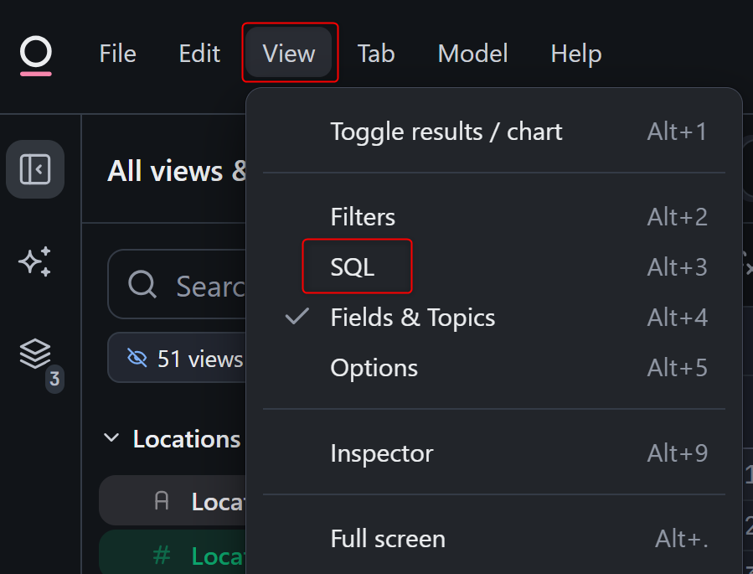Image resolution: width=753 pixels, height=574 pixels.
Task: Open the Model menu
Action: (x=472, y=54)
